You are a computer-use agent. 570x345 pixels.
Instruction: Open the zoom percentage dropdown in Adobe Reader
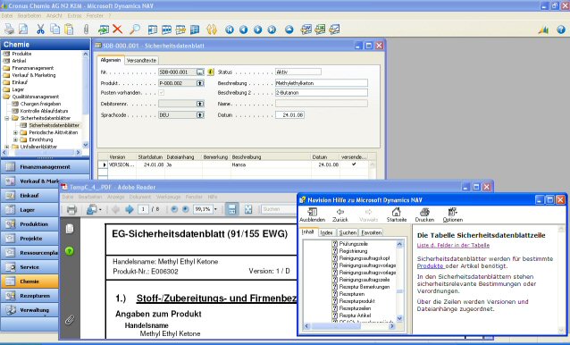[215, 209]
